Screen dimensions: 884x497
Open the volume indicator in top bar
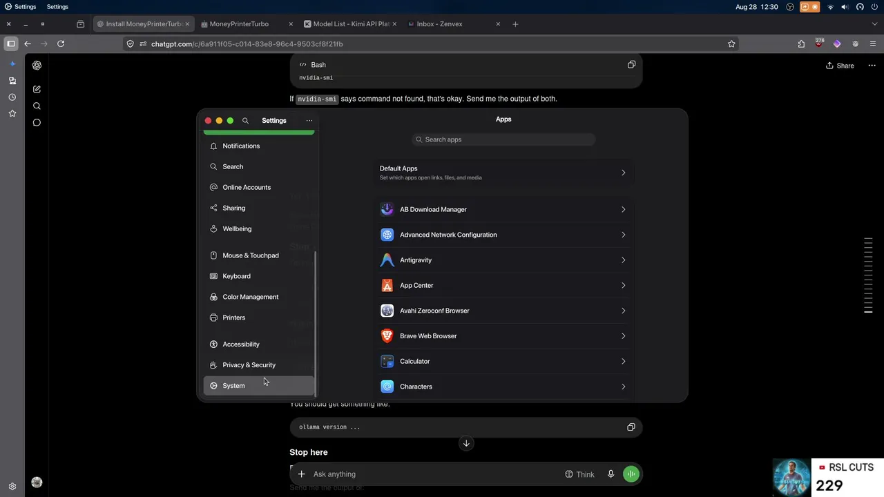coord(845,7)
